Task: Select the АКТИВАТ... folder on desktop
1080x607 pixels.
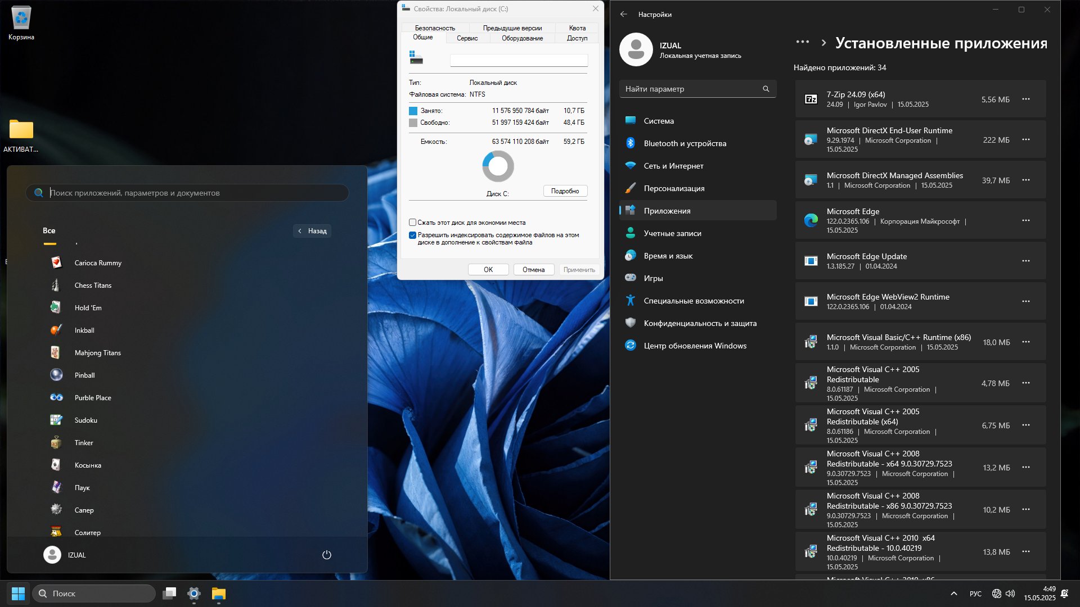Action: [21, 136]
